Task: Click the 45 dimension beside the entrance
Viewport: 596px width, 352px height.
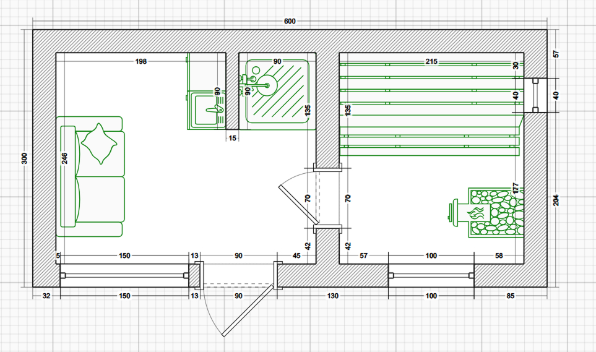Action: tap(296, 256)
